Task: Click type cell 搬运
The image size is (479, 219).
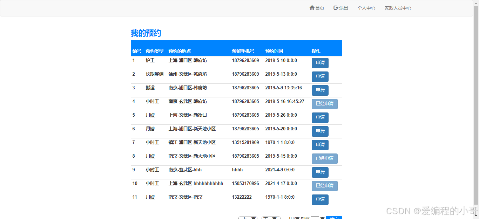Action: (x=150, y=88)
